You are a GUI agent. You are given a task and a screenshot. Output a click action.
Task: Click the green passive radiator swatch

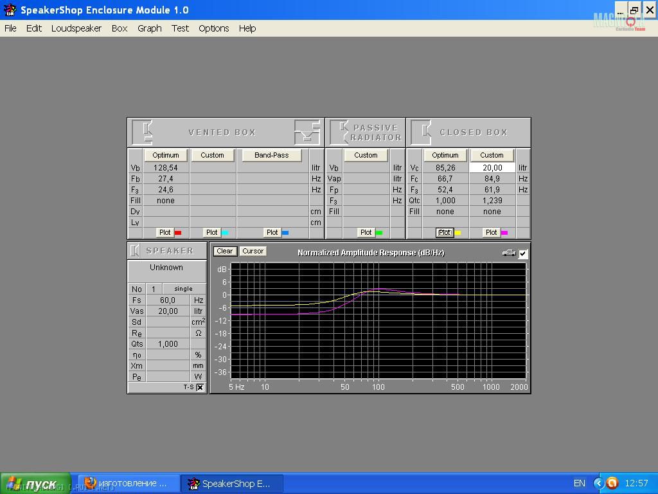coord(379,233)
